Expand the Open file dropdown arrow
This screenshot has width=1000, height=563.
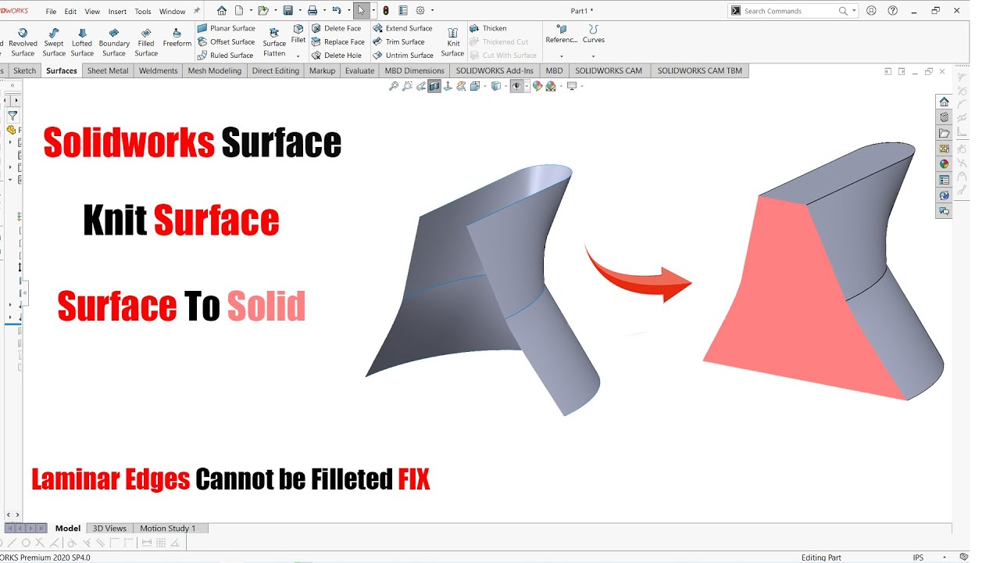(274, 11)
